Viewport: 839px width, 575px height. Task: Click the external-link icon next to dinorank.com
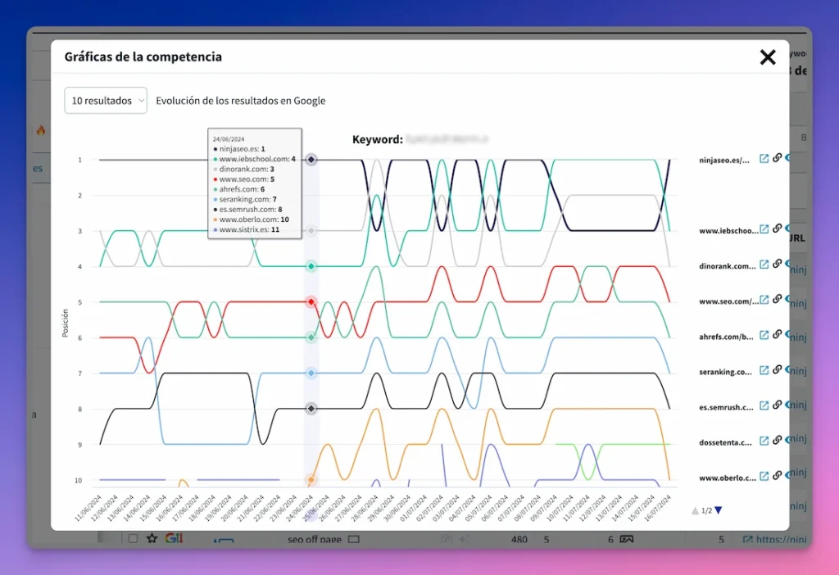pyautogui.click(x=765, y=264)
